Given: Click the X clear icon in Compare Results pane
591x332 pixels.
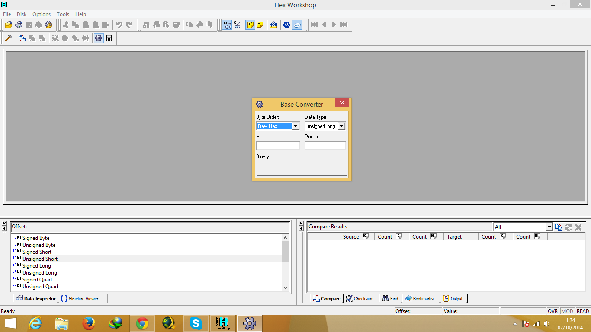Looking at the screenshot, I should [578, 227].
